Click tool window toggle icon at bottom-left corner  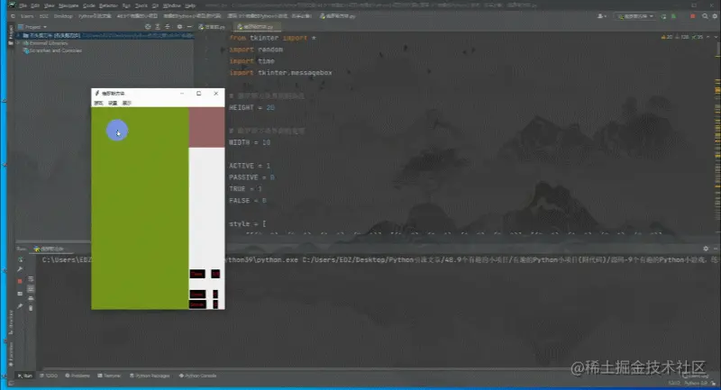pyautogui.click(x=11, y=383)
